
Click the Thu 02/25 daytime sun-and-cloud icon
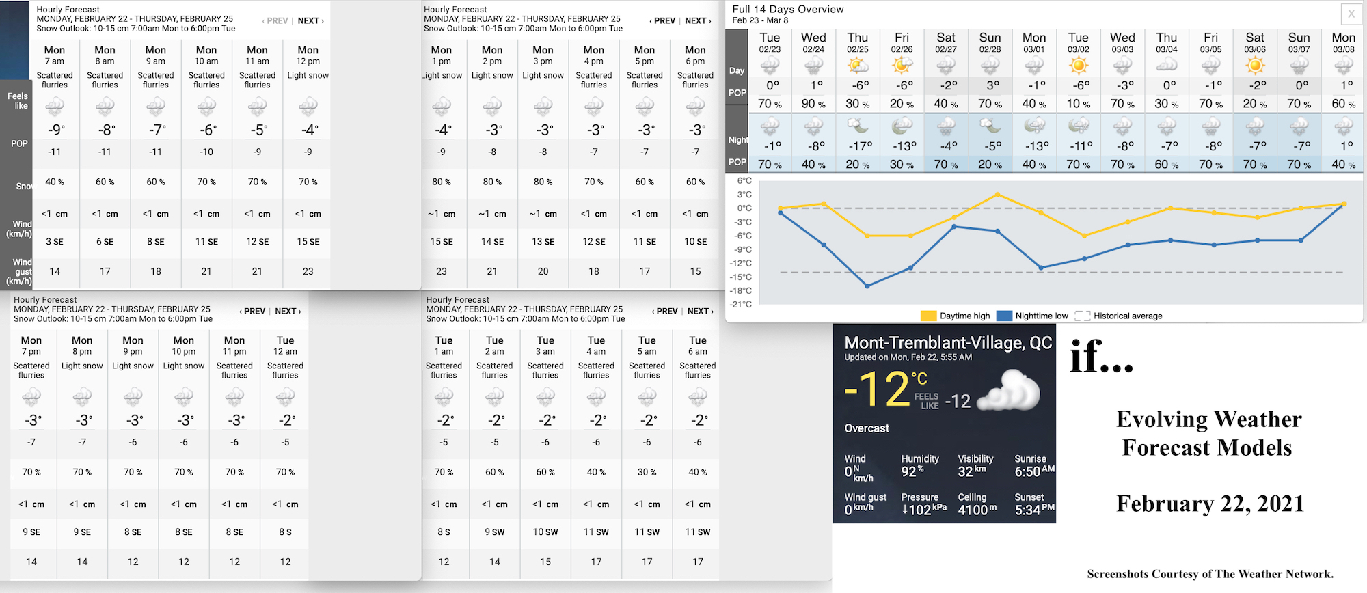pyautogui.click(x=858, y=66)
